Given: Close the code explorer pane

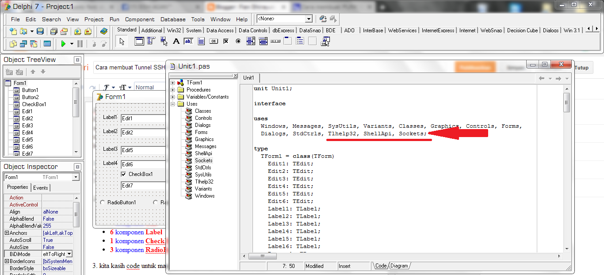Looking at the screenshot, I should [236, 76].
